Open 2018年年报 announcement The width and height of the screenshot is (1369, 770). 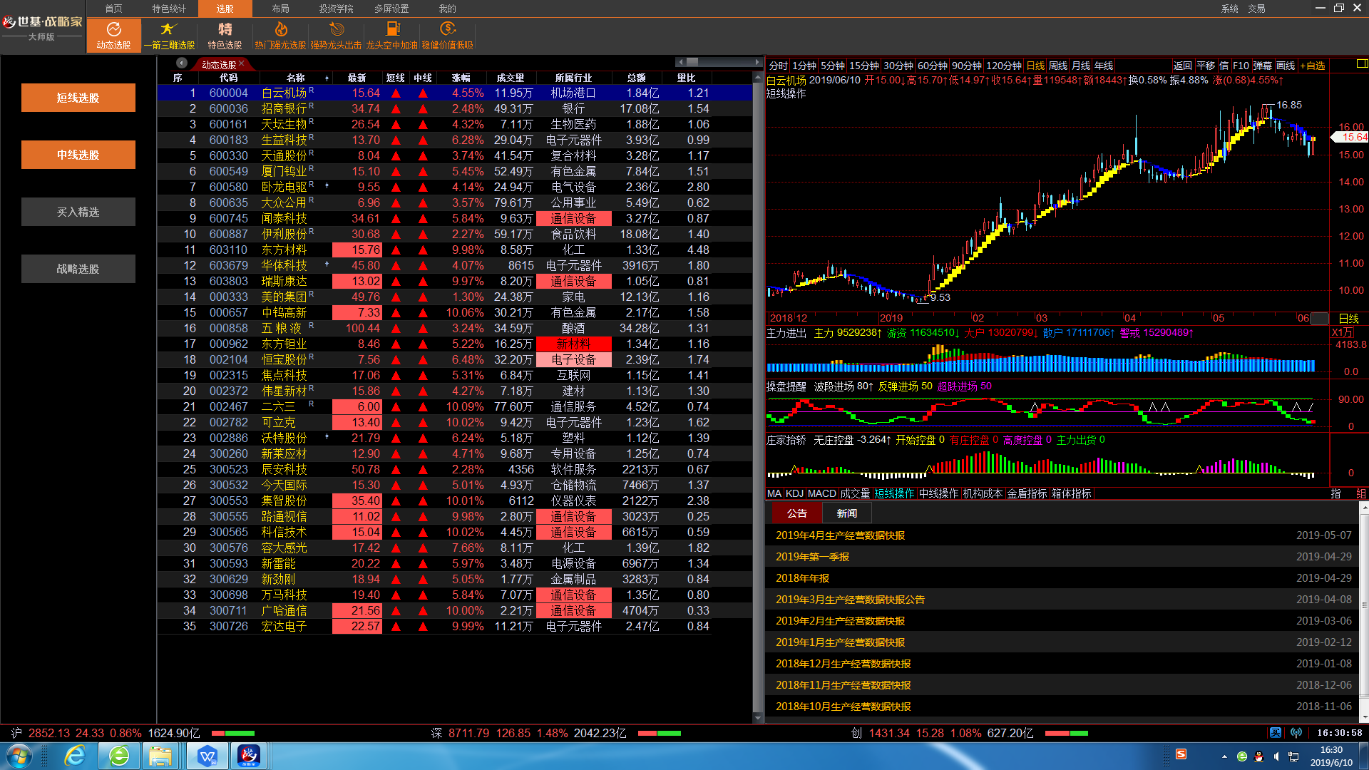point(802,578)
